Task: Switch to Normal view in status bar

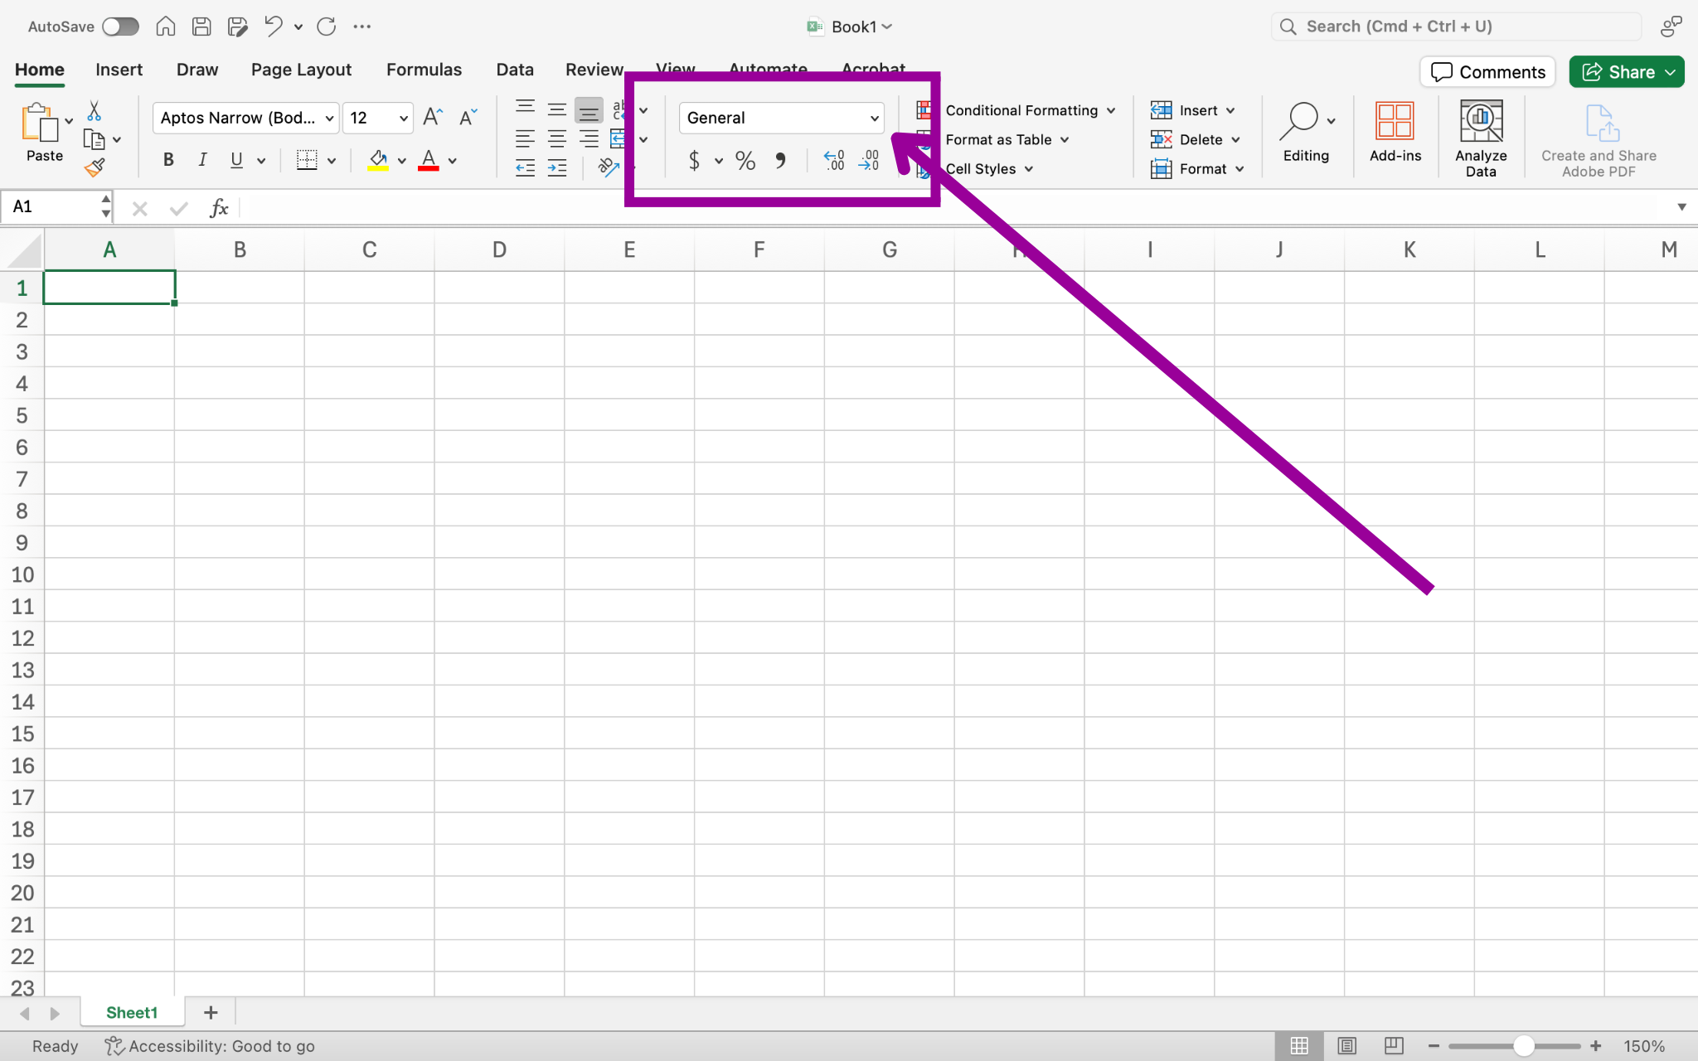Action: pyautogui.click(x=1299, y=1046)
